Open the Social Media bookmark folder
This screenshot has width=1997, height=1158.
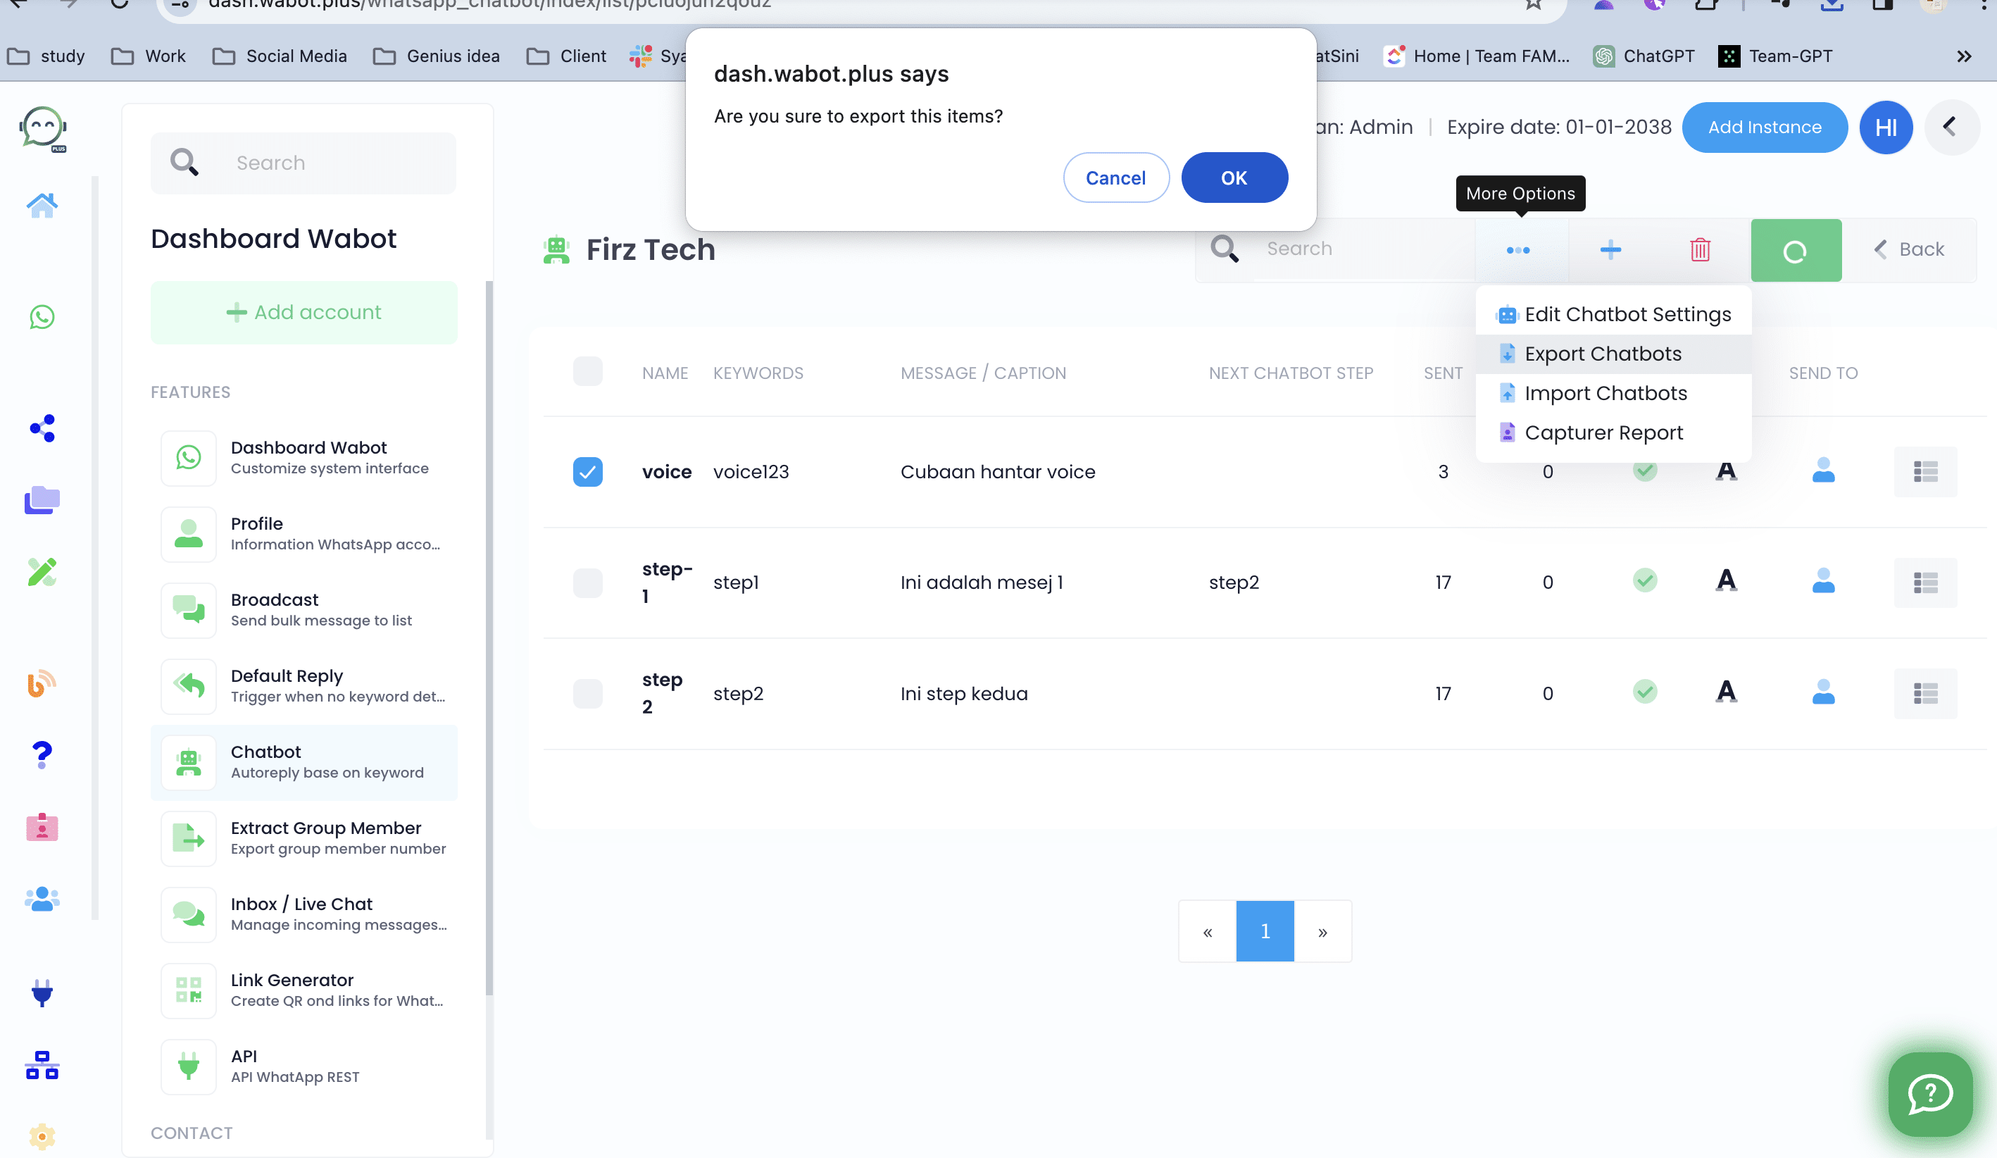(x=280, y=56)
